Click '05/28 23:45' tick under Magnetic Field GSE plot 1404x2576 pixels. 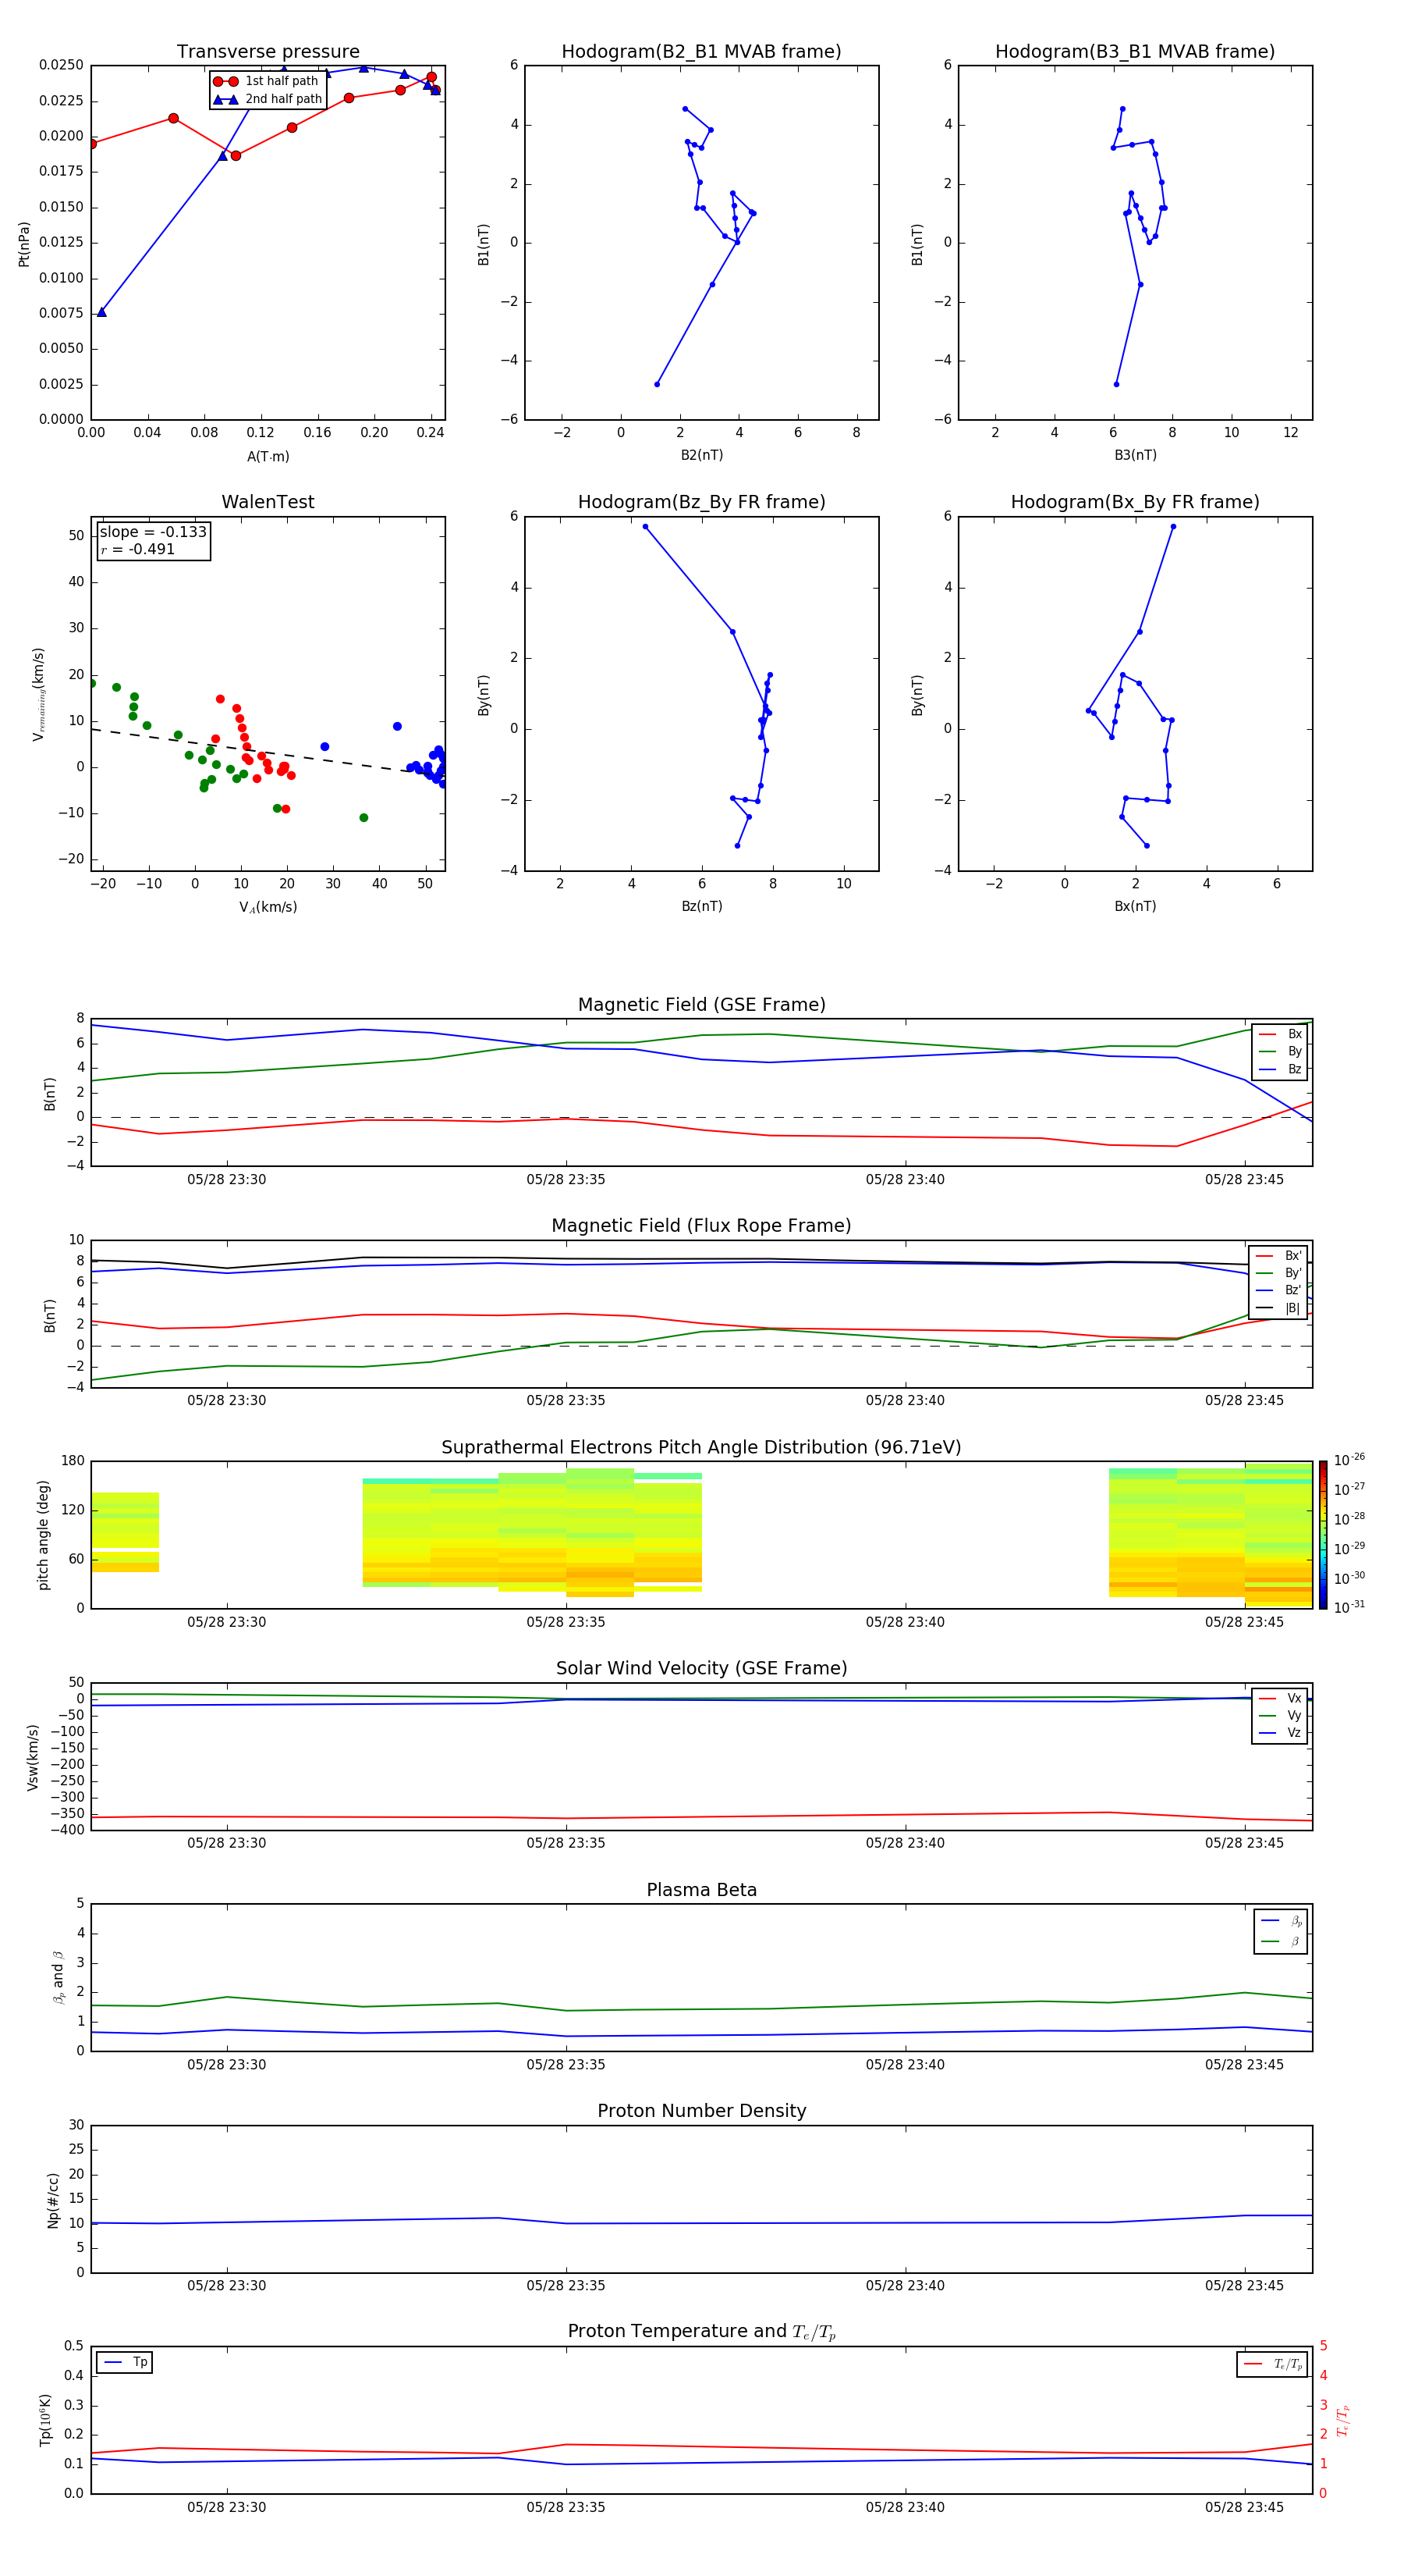point(1244,1179)
